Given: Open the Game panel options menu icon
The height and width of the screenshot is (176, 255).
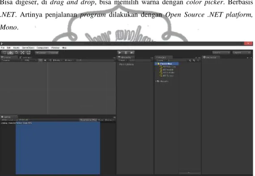Looking at the screenshot, I should pos(115,117).
